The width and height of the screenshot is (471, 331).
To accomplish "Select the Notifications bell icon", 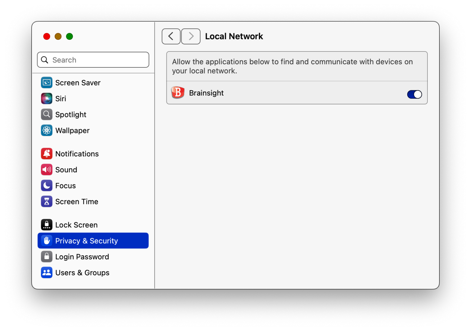I will point(46,153).
